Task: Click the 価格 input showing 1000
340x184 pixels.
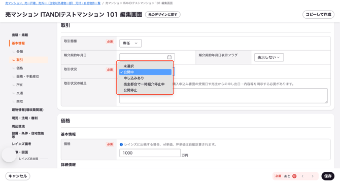Action: 150,153
